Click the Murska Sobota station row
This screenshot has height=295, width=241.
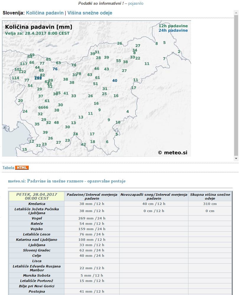tap(120, 275)
